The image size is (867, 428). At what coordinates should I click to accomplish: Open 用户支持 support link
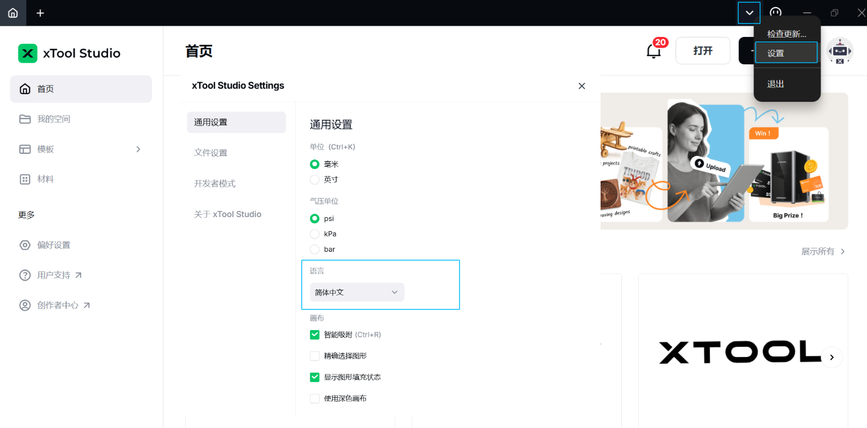(53, 275)
